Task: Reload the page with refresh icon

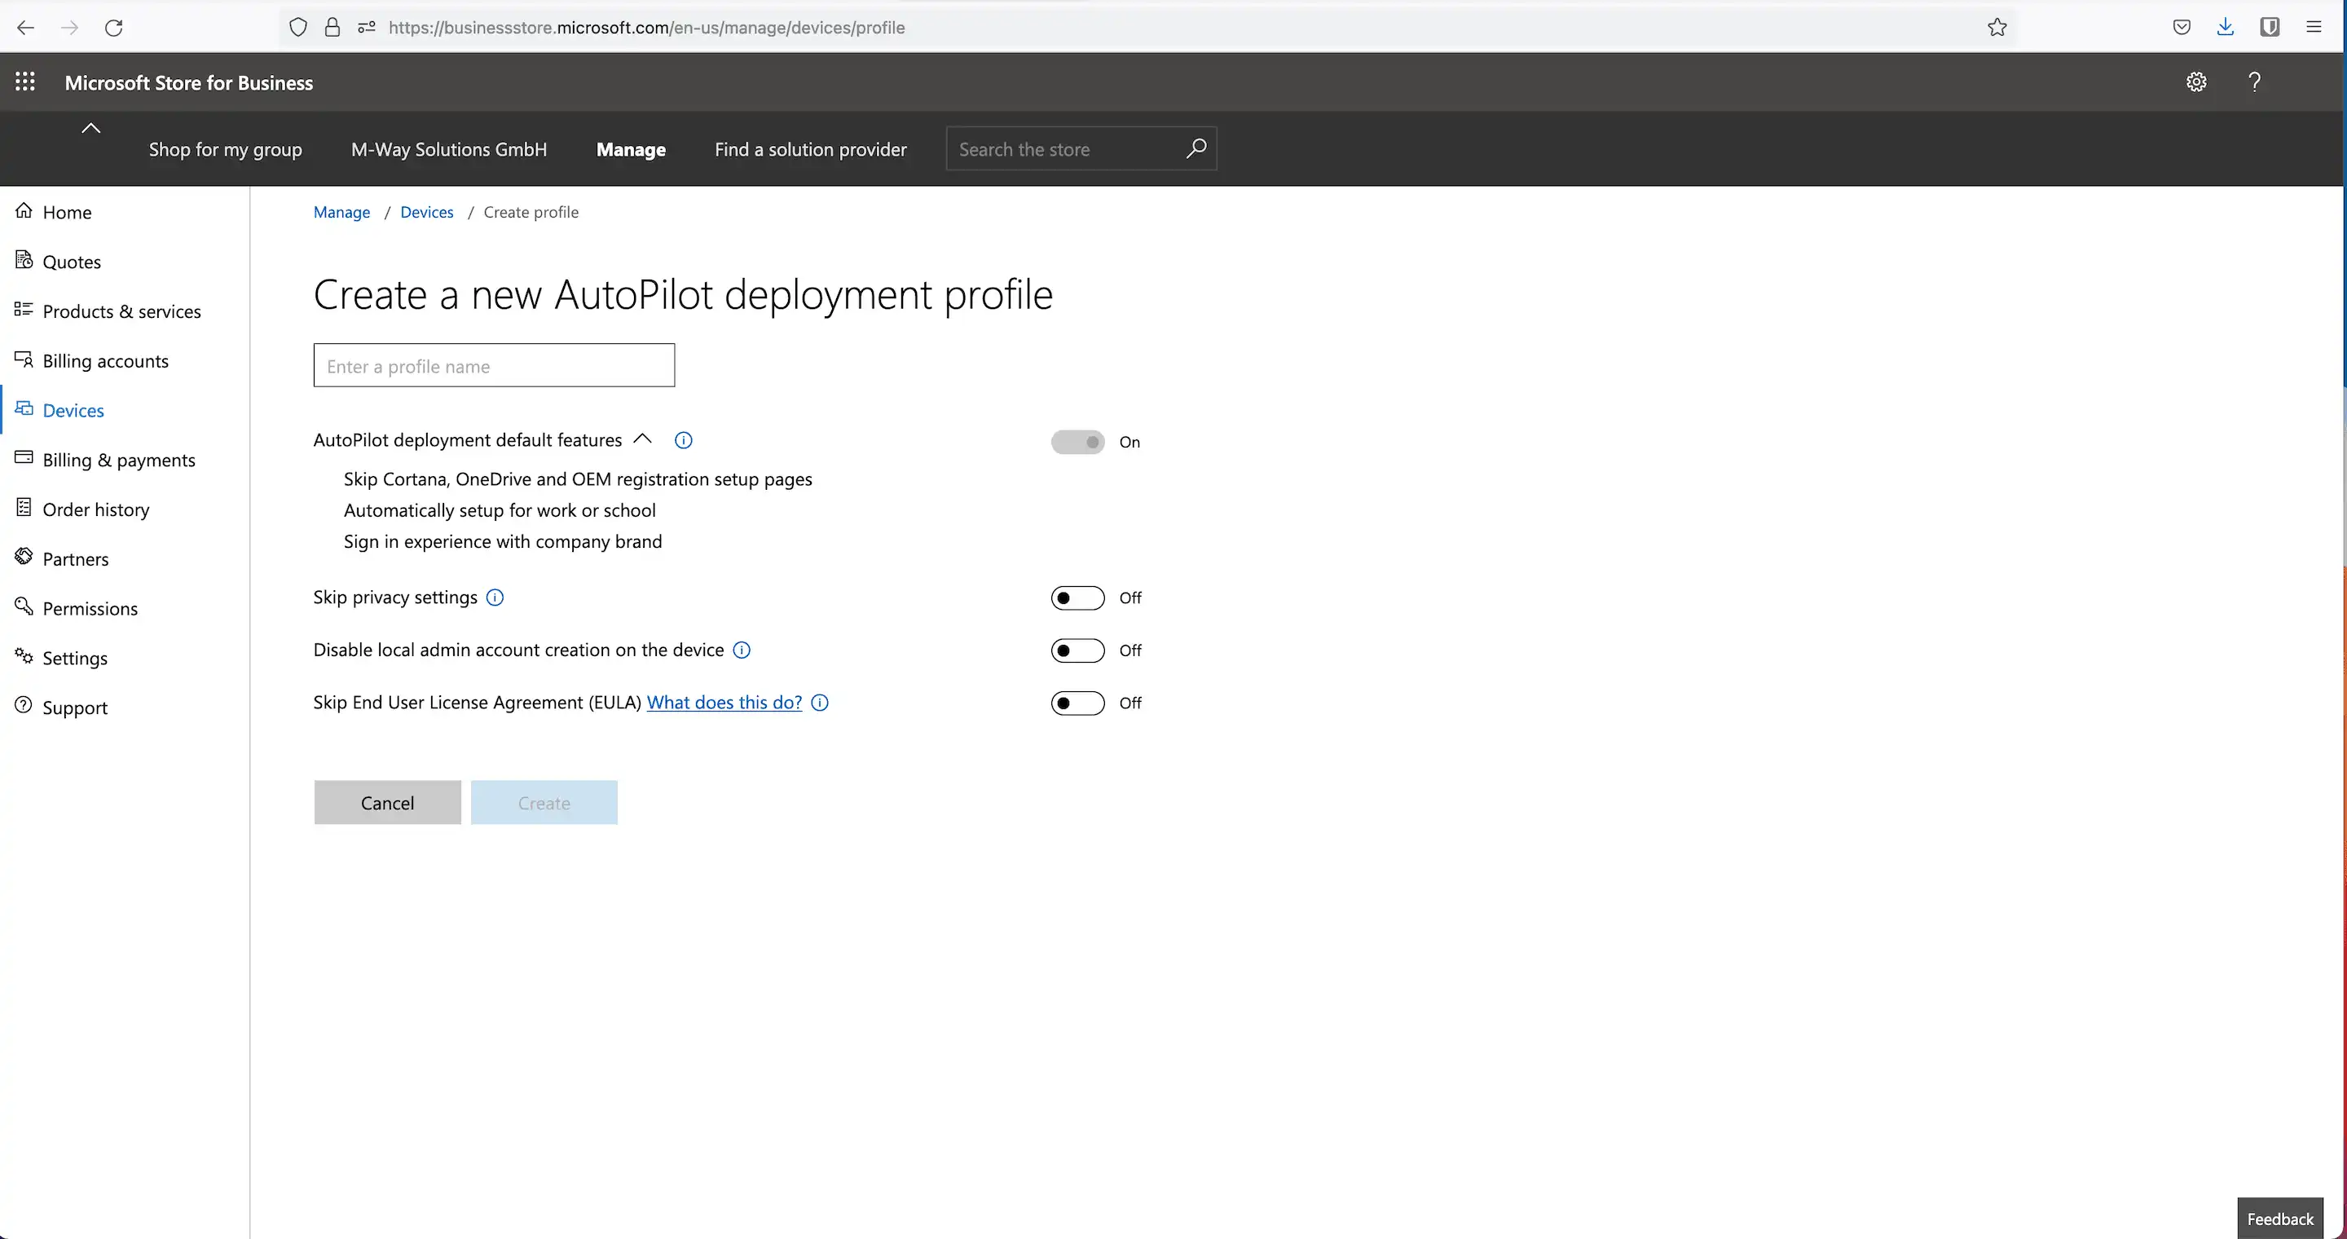Action: (x=114, y=28)
